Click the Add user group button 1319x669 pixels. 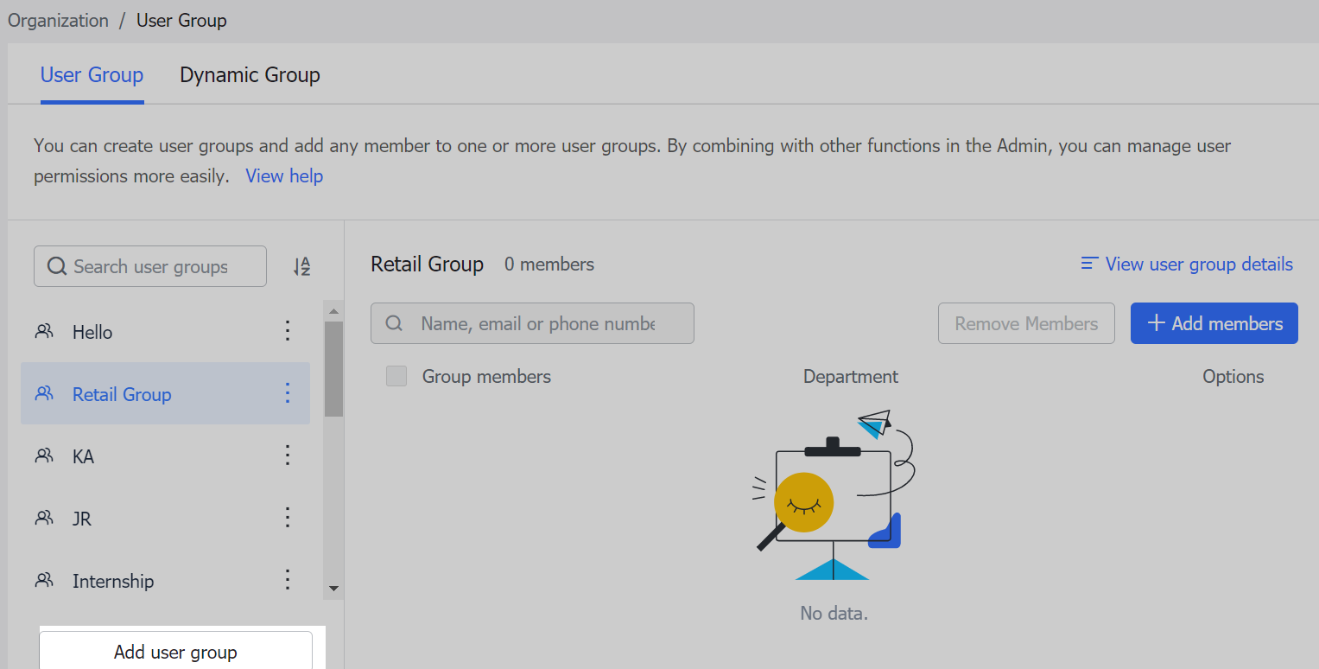pyautogui.click(x=174, y=652)
